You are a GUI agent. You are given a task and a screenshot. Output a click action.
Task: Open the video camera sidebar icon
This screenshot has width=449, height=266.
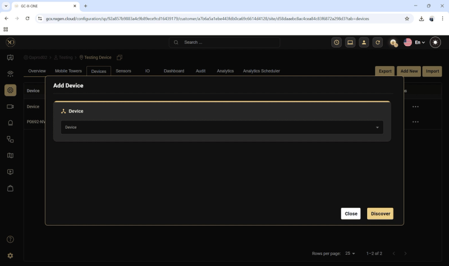10,106
